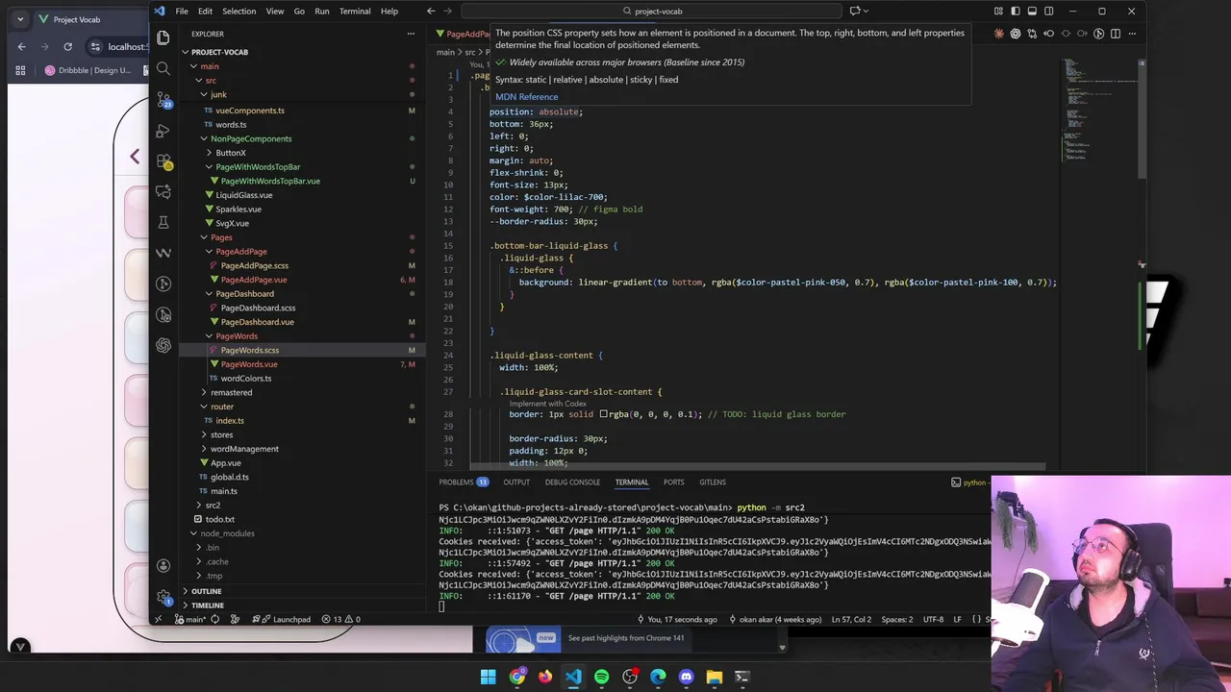This screenshot has height=692, width=1231.
Task: Open File Explorer from the taskbar
Action: tap(715, 677)
